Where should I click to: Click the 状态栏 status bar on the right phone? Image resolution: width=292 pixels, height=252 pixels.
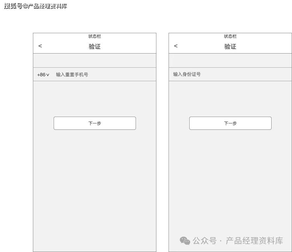point(230,36)
